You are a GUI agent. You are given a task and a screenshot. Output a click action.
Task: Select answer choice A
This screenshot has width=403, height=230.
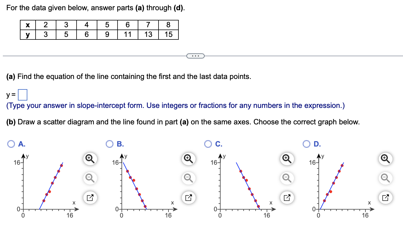click(11, 144)
